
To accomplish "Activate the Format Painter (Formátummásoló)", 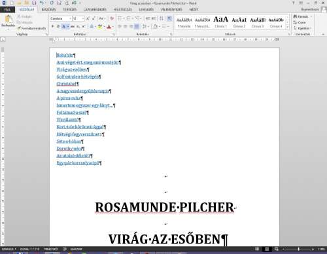I will pyautogui.click(x=31, y=28).
